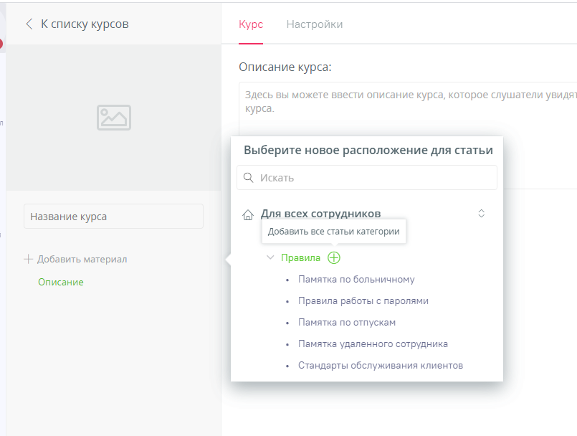Screen dimensions: 577x436
Task: Click the magnifier icon in the search field
Action: [249, 177]
